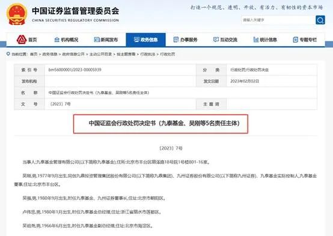Open 行政处罚 breadcrumb link
Viewport: 333px width, 236px height.
point(167,54)
